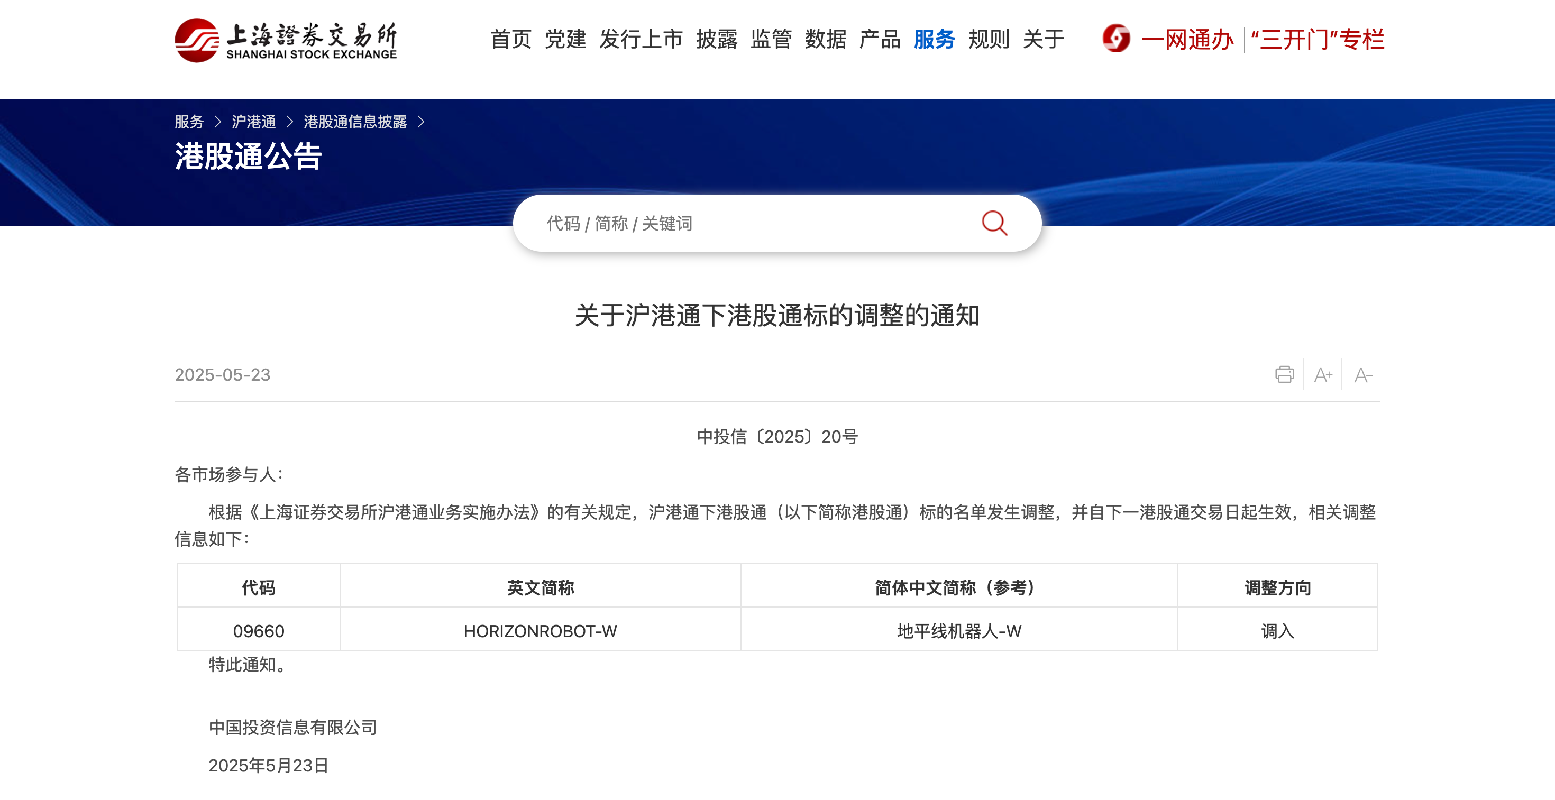This screenshot has height=800, width=1555.
Task: Open the 关于 navigation item
Action: 1043,39
